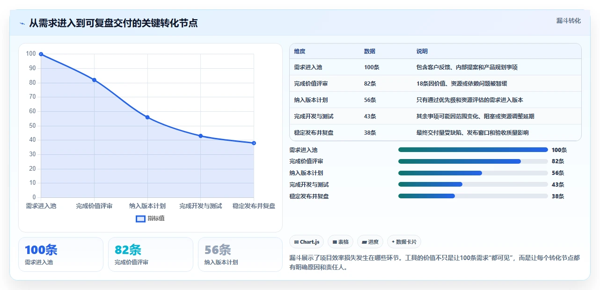Click the 56条 cell in the table
This screenshot has height=290, width=600.
(x=370, y=100)
